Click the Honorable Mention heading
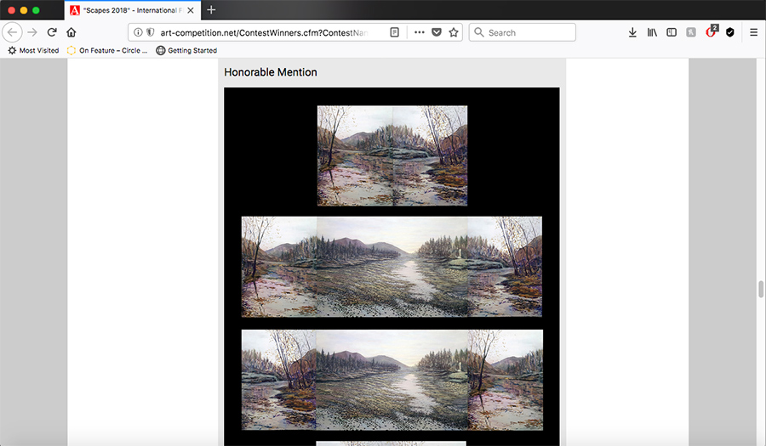This screenshot has height=446, width=766. (271, 72)
